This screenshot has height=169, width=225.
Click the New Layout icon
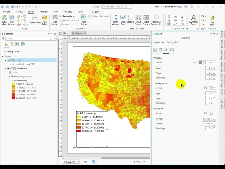[12, 20]
